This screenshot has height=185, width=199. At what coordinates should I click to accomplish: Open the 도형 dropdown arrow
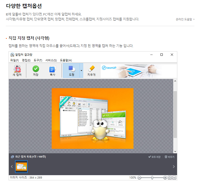tap(81, 70)
